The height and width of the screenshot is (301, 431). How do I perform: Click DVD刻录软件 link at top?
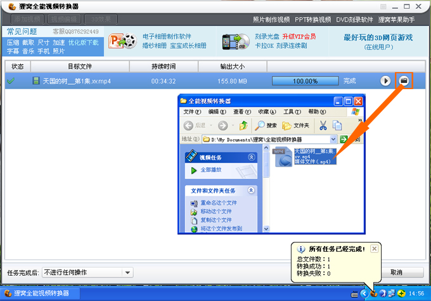(354, 20)
